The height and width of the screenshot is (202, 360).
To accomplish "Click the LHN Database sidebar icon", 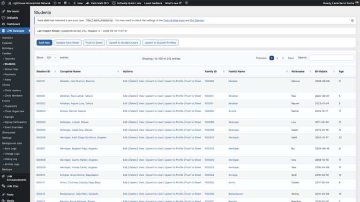I will coord(3,31).
